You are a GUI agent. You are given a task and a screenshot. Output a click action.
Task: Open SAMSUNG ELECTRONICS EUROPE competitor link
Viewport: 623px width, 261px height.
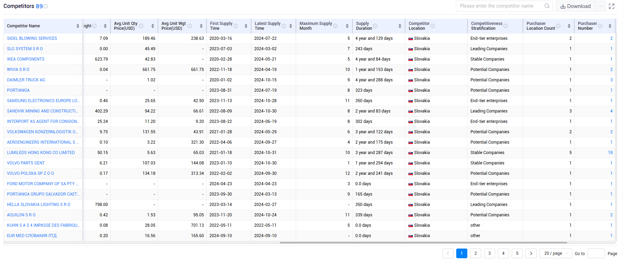pos(43,101)
